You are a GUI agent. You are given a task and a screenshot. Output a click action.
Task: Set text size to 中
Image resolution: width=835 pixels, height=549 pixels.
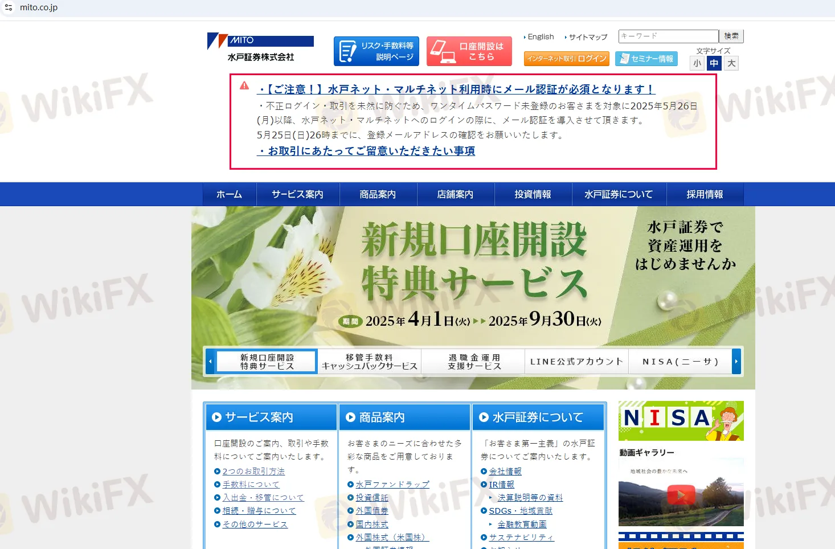(714, 63)
